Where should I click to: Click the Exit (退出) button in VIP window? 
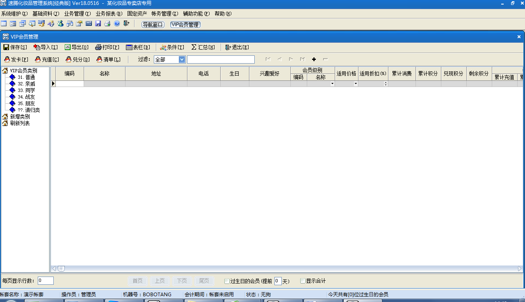pyautogui.click(x=237, y=47)
